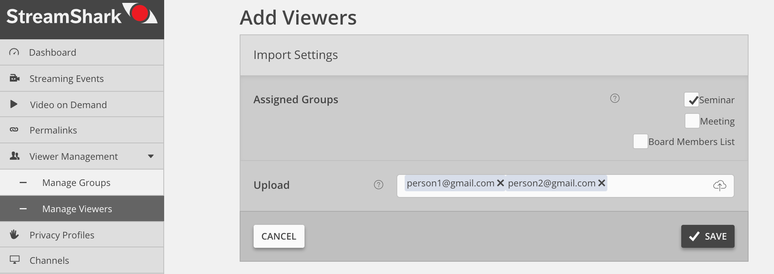Image resolution: width=774 pixels, height=274 pixels.
Task: Collapse the Viewer Management dropdown arrow
Action: pyautogui.click(x=151, y=156)
